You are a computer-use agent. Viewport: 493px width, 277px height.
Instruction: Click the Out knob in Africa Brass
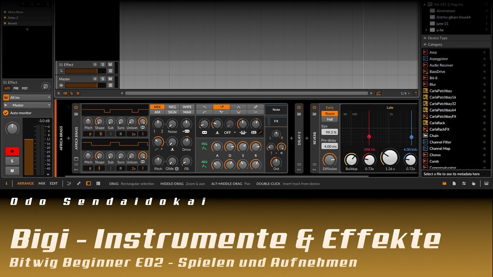point(276,162)
